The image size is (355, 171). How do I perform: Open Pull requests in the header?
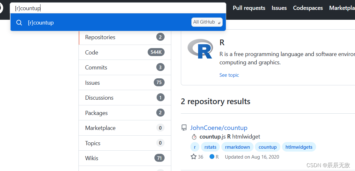[x=249, y=8]
